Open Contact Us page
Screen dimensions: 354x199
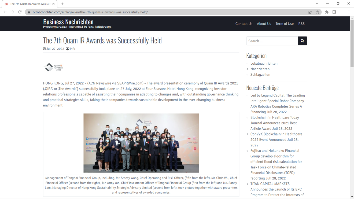(x=244, y=24)
